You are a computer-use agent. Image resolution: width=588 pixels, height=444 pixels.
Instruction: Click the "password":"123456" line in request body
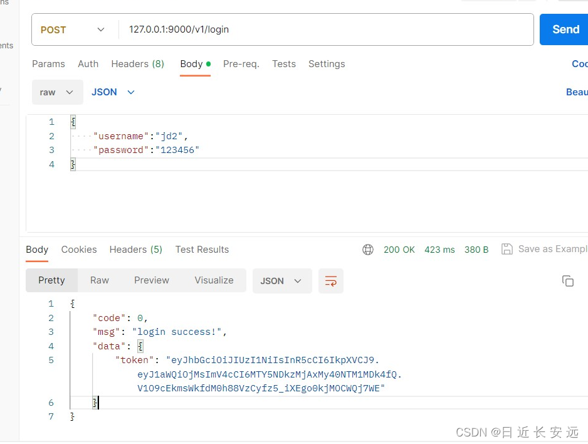click(x=146, y=150)
